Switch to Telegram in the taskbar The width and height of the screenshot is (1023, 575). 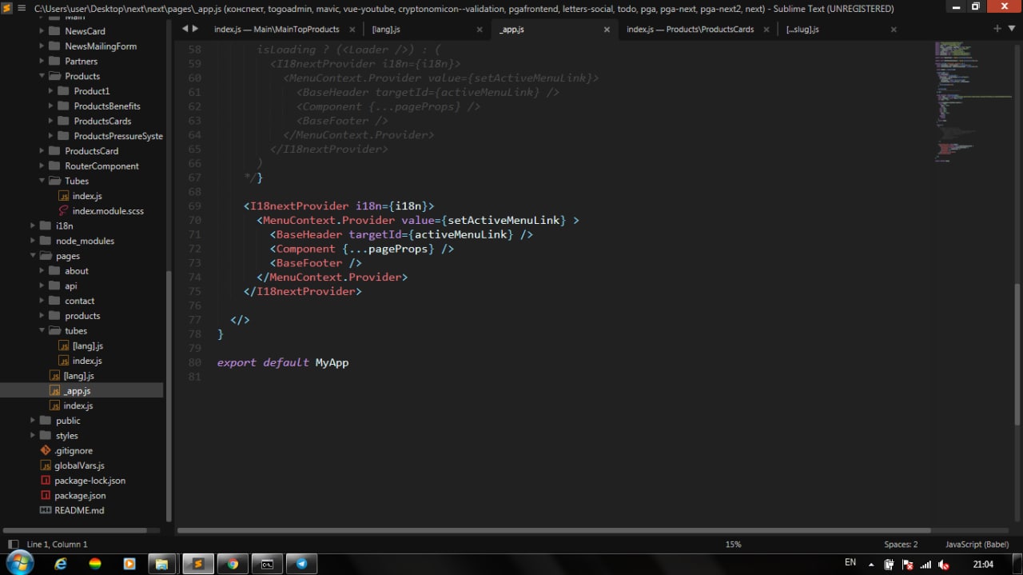301,564
